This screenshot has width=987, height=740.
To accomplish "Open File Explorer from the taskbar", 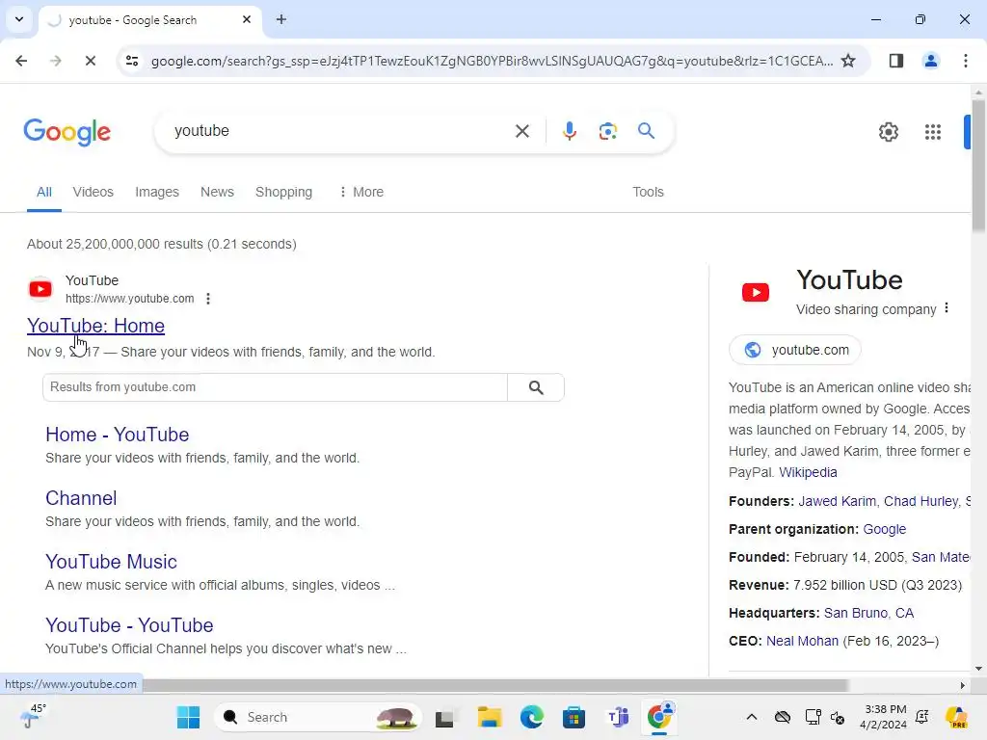I will [489, 717].
